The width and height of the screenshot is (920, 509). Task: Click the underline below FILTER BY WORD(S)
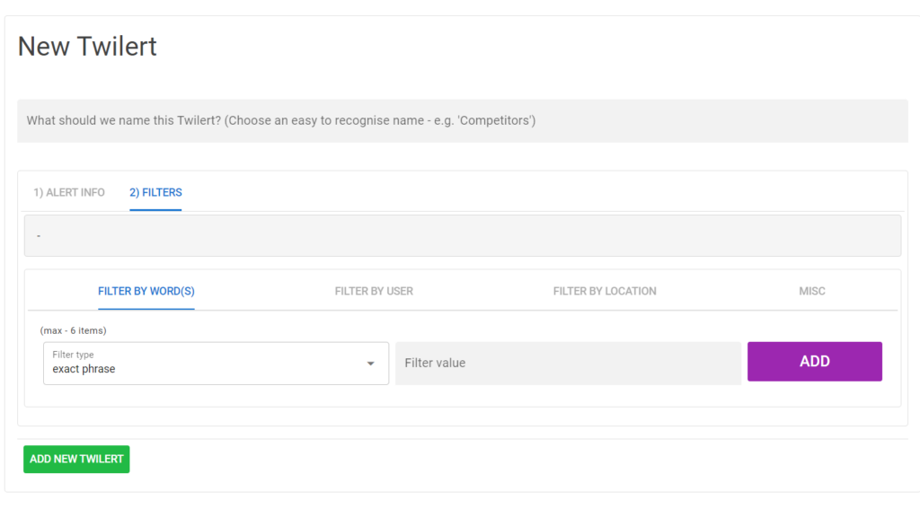pos(146,309)
